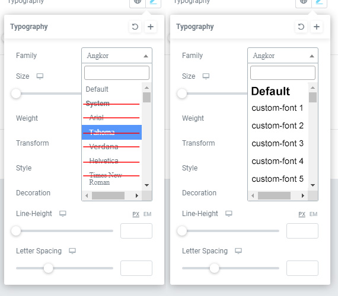Click font search field in right dropdown

(x=283, y=73)
